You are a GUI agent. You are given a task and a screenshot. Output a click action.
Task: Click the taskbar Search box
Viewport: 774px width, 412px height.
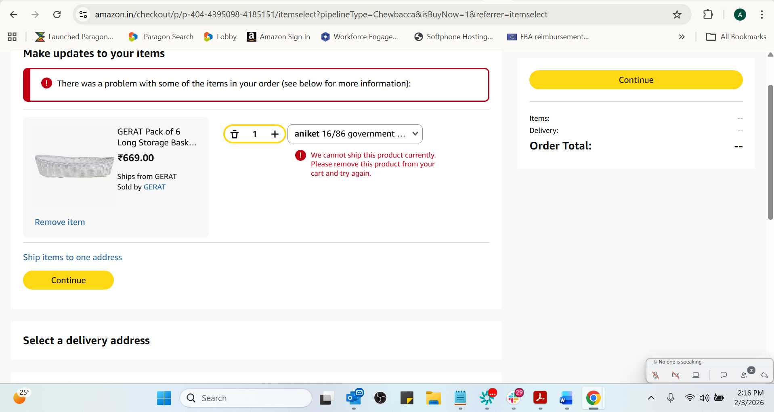coord(246,398)
